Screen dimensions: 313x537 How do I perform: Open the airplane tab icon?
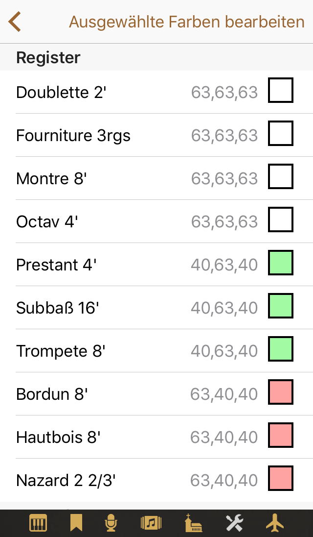(275, 523)
